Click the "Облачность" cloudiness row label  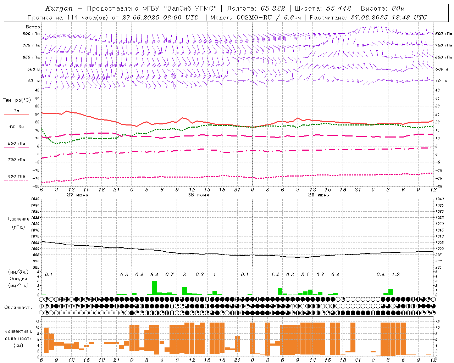click(x=18, y=308)
